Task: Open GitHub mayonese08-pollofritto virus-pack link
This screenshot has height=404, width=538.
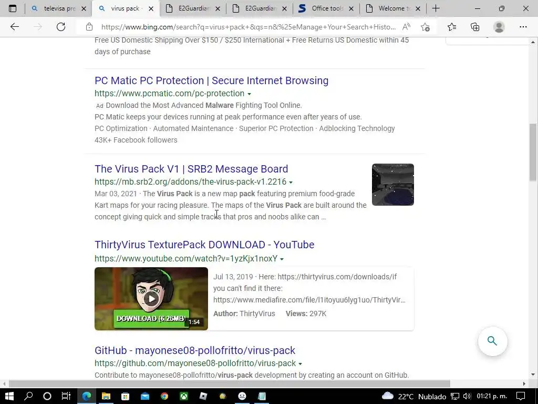Action: [x=194, y=350]
